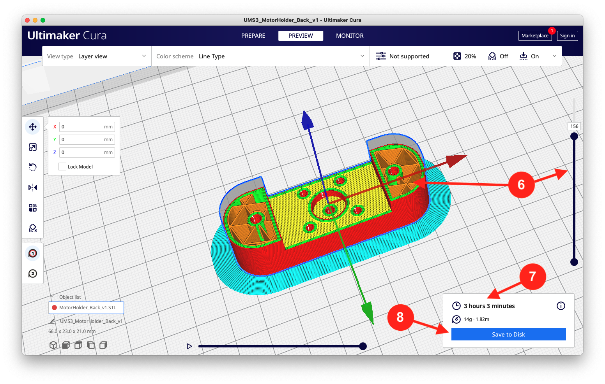
Task: Click the infill density dice icon
Action: pyautogui.click(x=457, y=56)
